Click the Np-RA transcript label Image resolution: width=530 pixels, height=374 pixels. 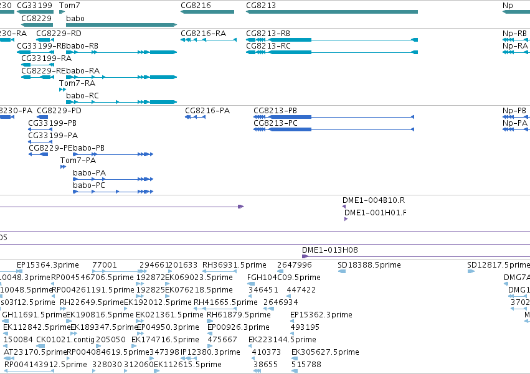[515, 46]
